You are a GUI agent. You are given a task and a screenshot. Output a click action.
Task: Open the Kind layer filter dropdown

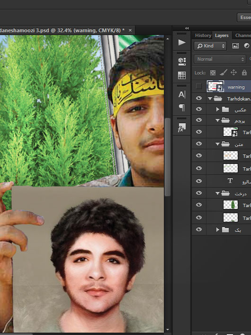(210, 45)
